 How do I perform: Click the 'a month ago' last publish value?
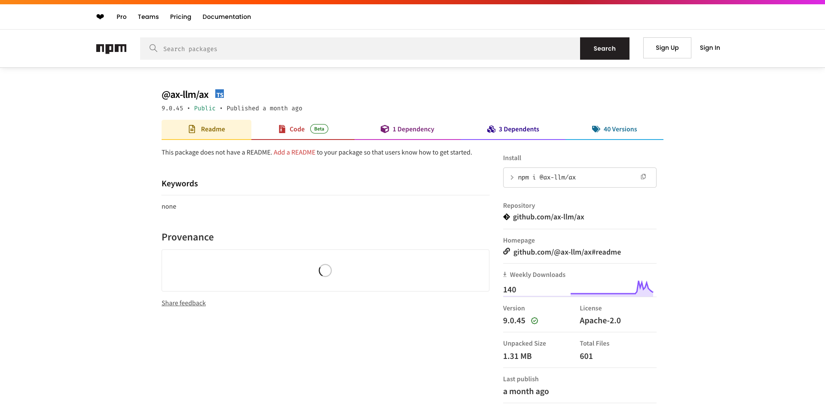526,392
